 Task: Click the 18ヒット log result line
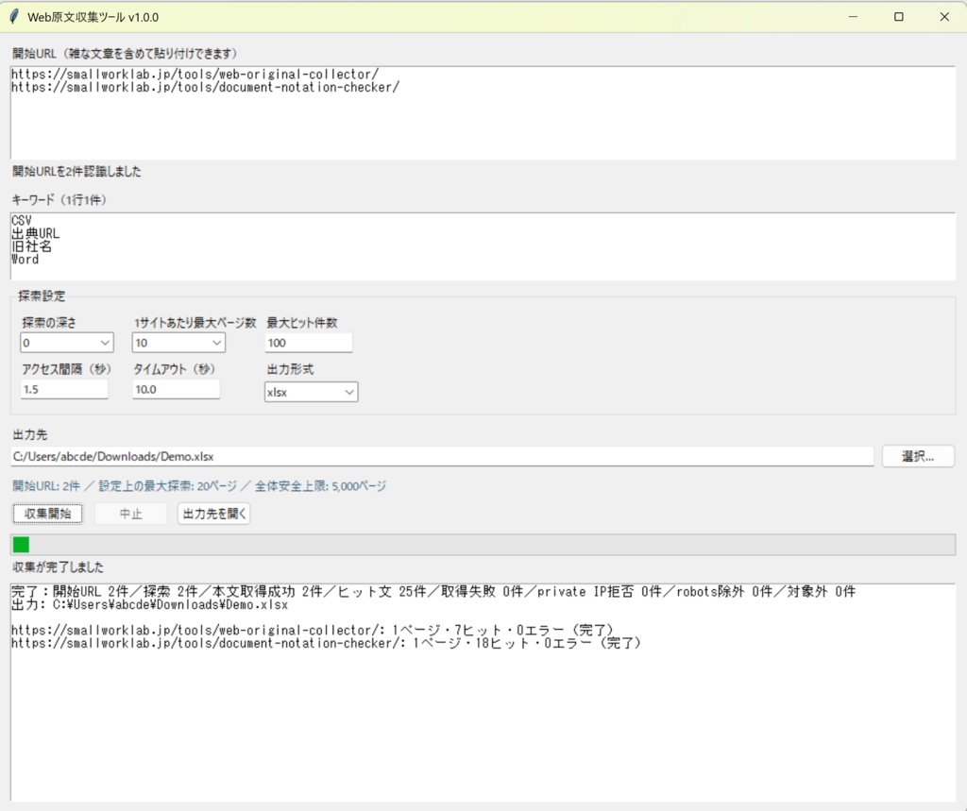[327, 643]
